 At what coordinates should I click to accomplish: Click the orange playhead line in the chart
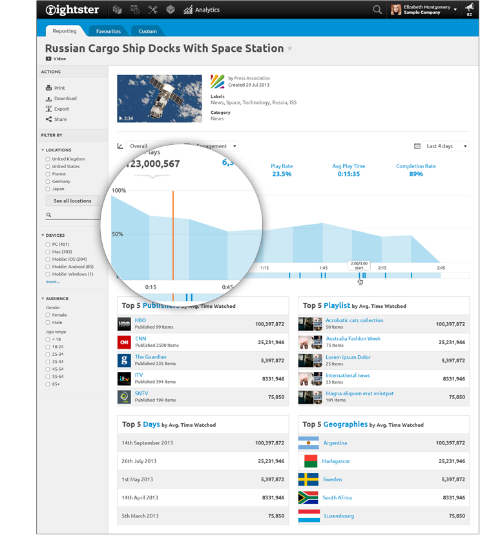[x=173, y=235]
